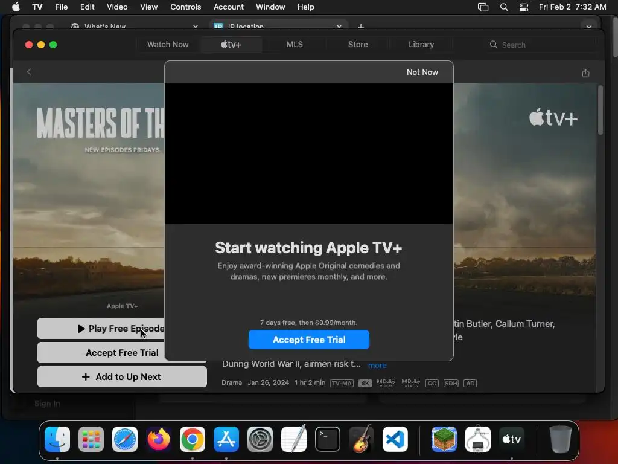Click the Dolby Atmos badge
The height and width of the screenshot is (464, 618).
tap(411, 383)
